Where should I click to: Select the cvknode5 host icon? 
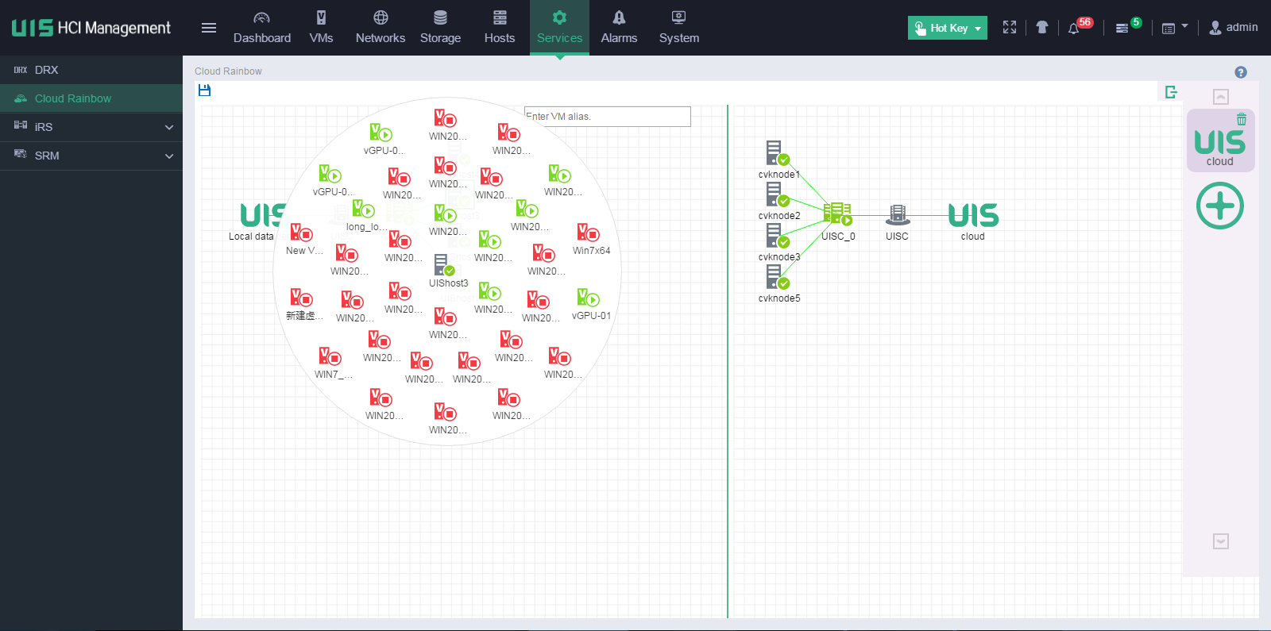(778, 276)
